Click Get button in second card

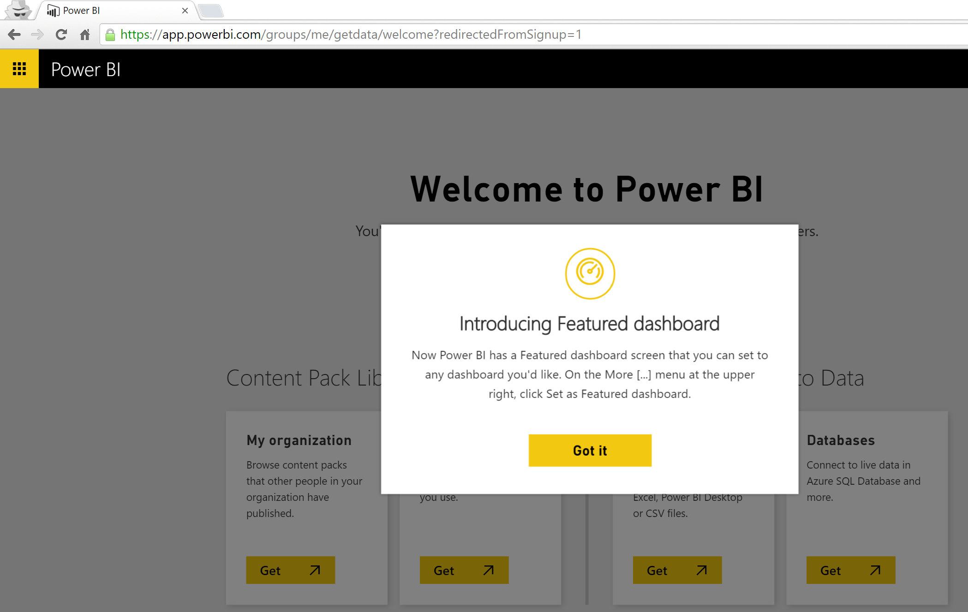464,570
